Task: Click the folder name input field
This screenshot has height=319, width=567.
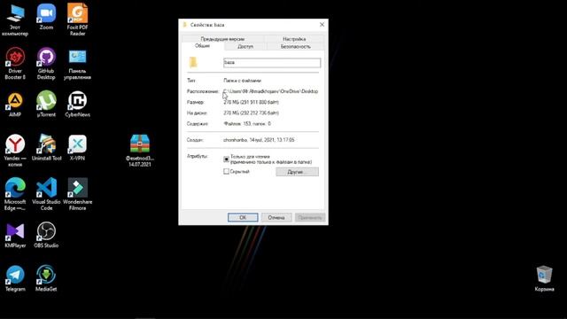Action: [x=272, y=63]
